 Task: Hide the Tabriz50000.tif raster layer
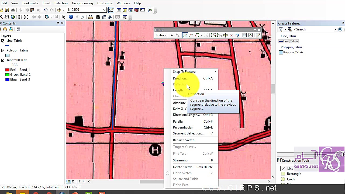3,60
